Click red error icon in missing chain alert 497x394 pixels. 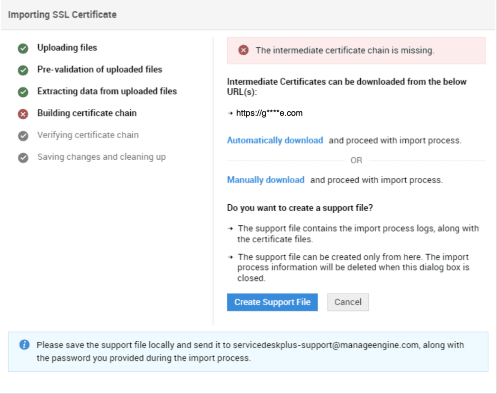point(243,51)
